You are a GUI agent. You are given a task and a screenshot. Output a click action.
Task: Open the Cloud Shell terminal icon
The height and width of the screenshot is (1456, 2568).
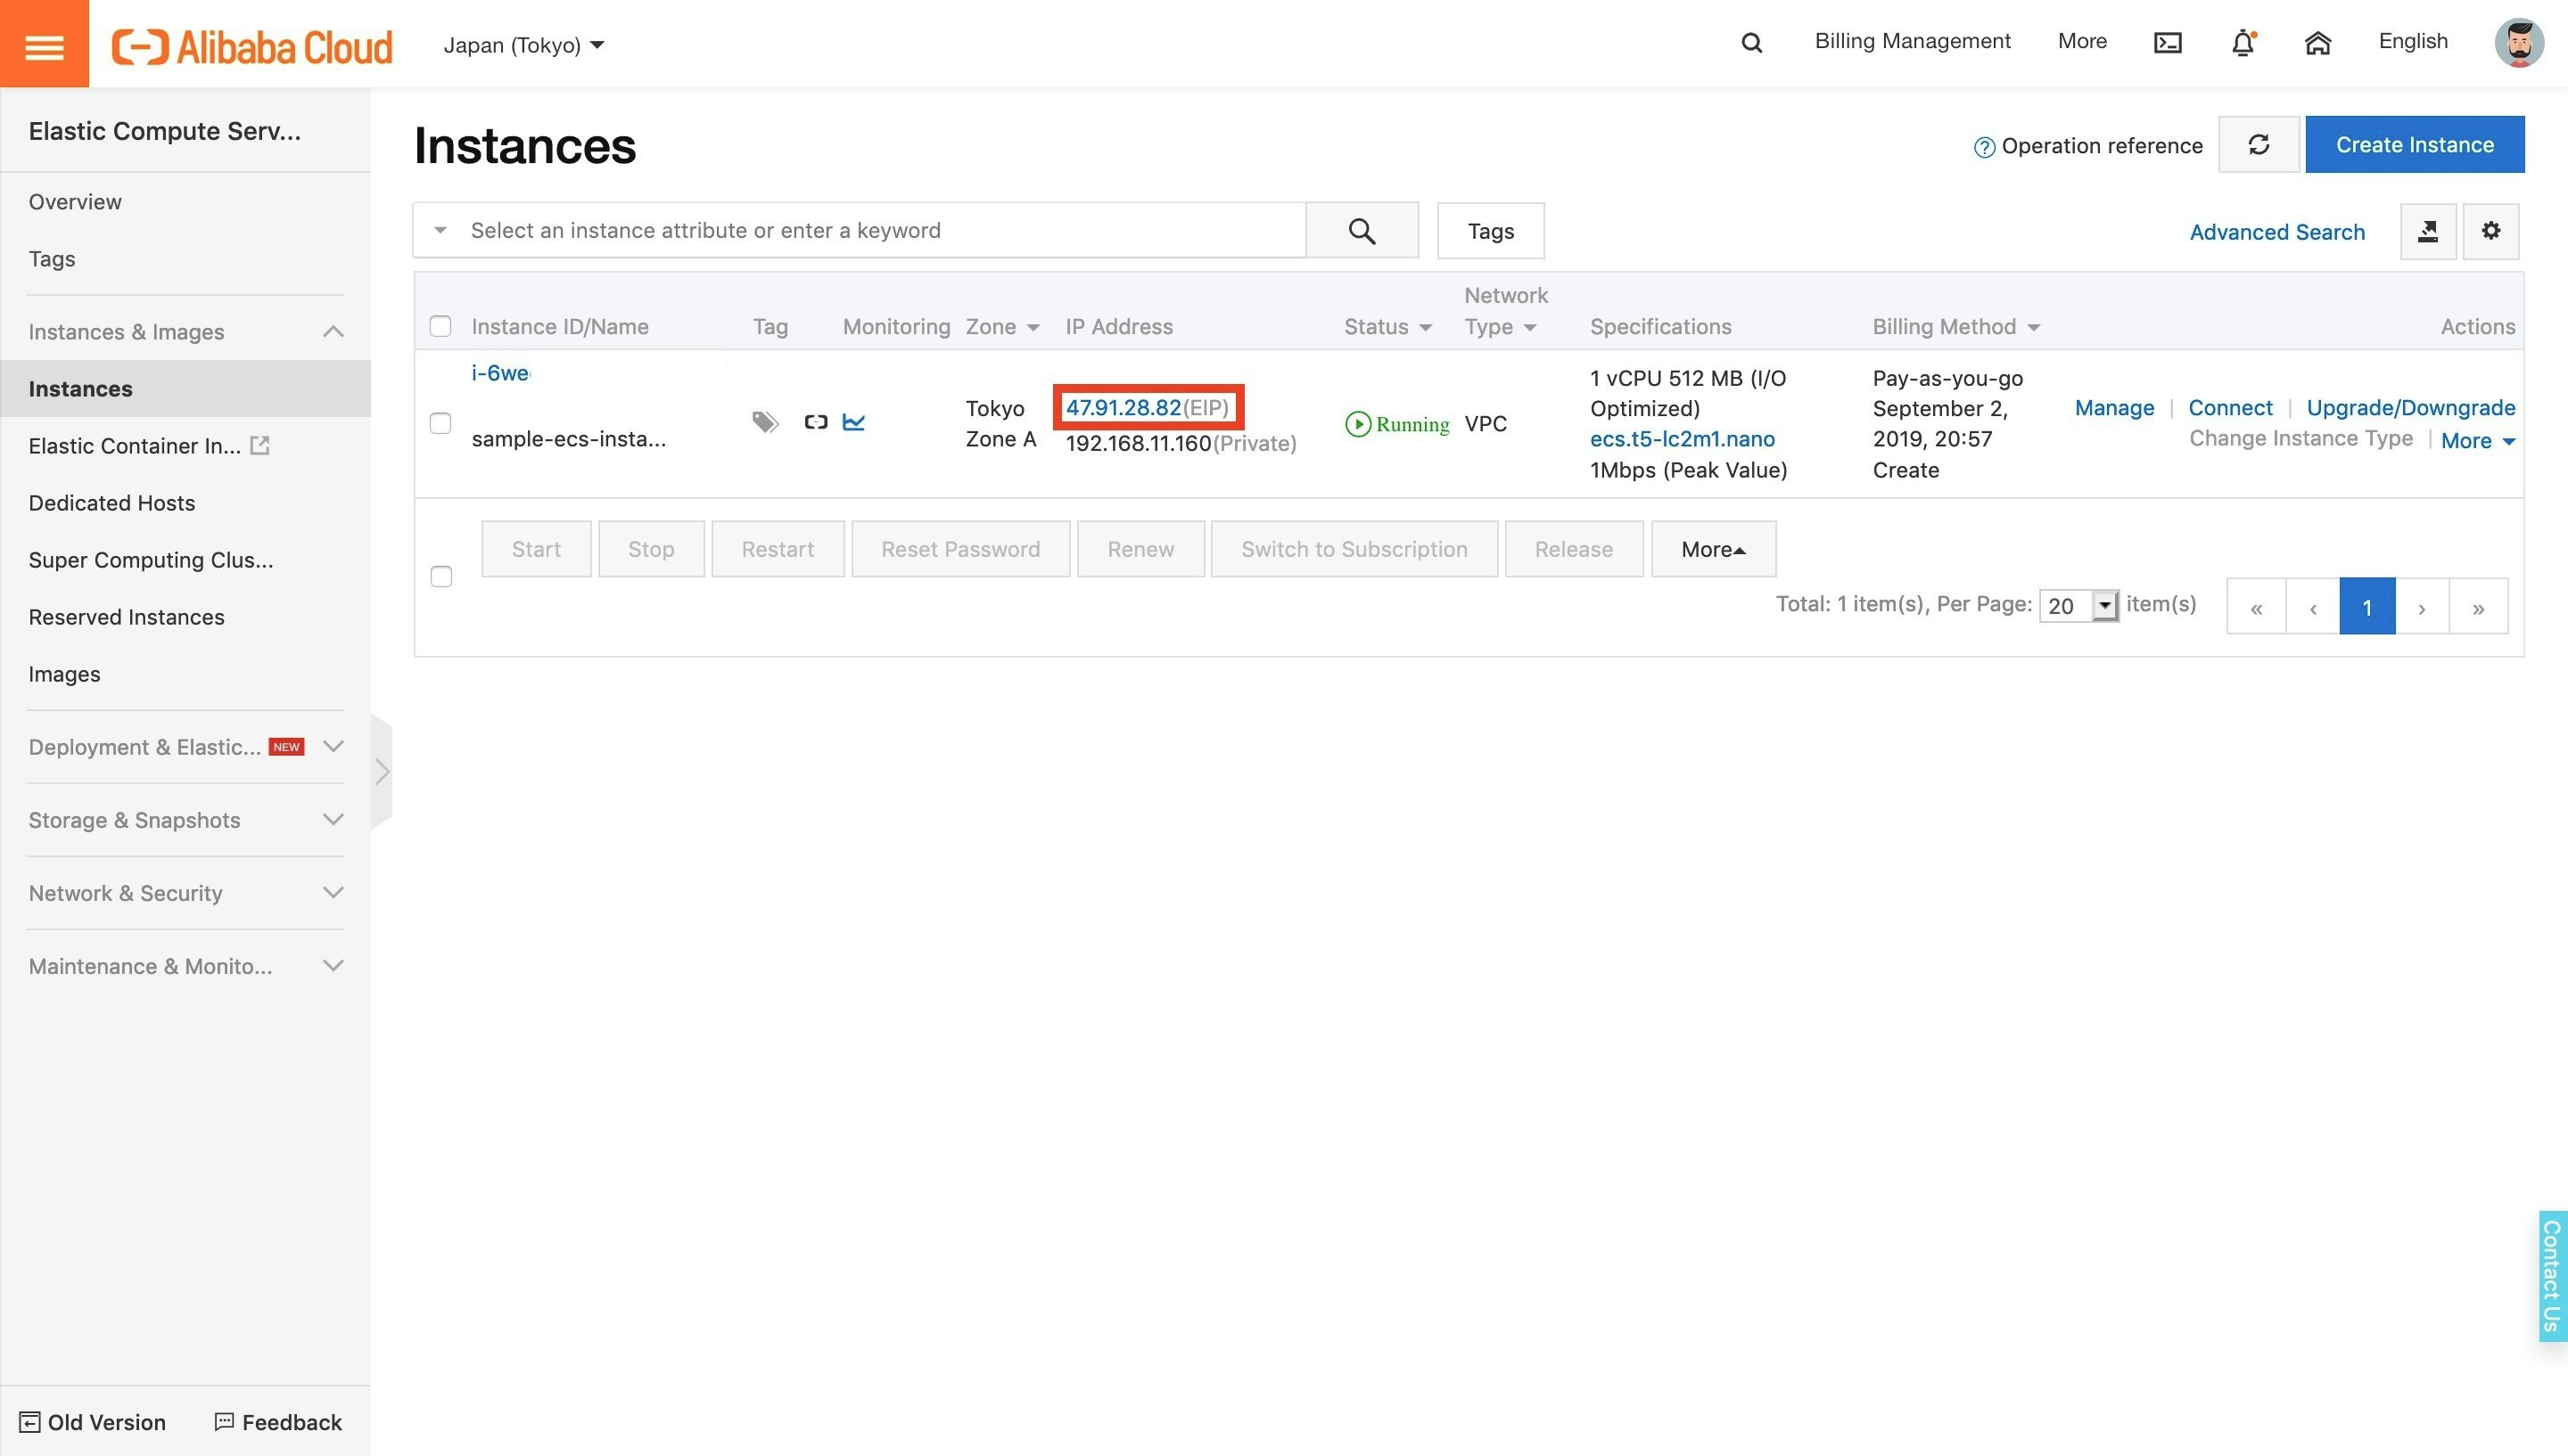tap(2167, 43)
